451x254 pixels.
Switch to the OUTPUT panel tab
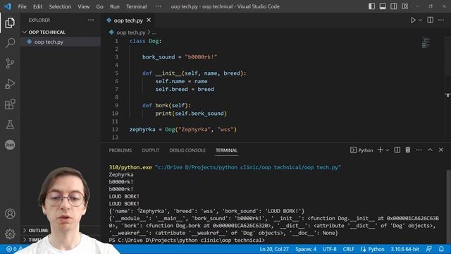coord(150,150)
